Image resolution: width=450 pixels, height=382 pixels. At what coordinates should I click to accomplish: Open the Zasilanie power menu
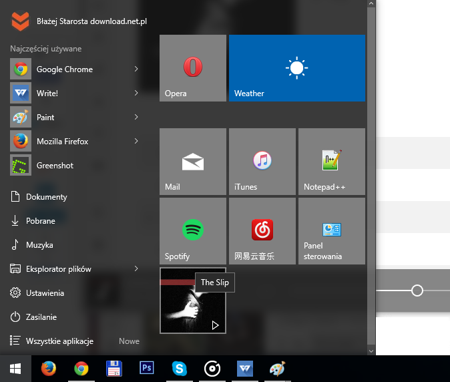34,317
